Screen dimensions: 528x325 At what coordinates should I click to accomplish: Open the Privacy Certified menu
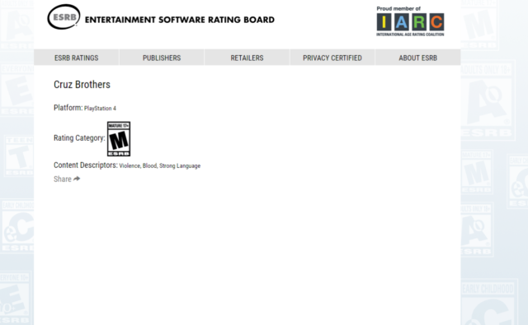332,58
